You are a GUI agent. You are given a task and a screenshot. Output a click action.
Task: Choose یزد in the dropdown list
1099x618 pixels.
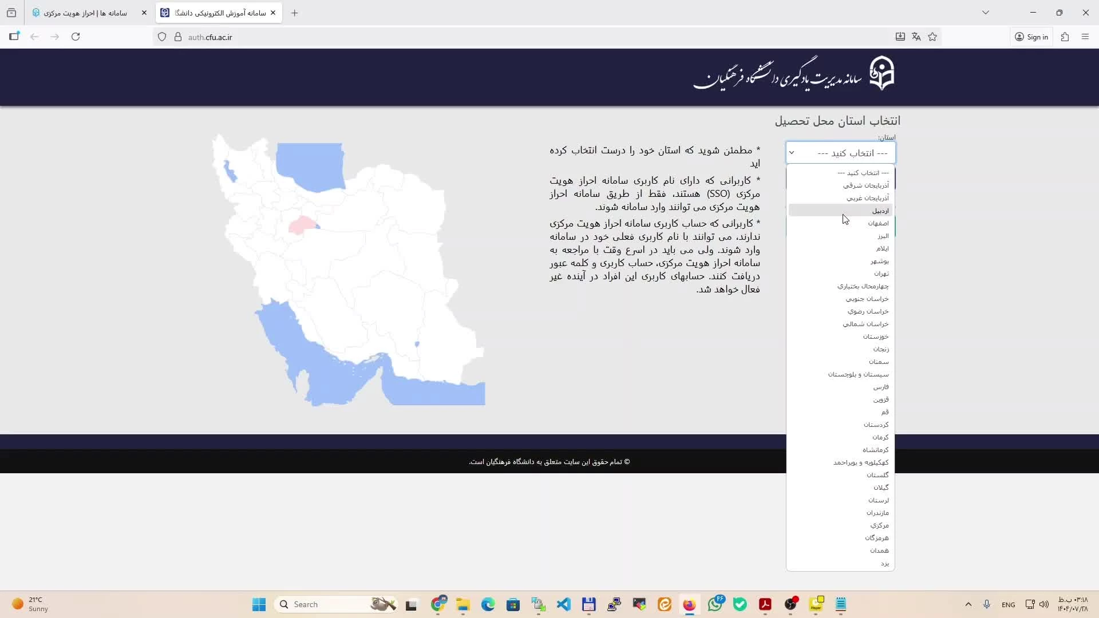(885, 563)
